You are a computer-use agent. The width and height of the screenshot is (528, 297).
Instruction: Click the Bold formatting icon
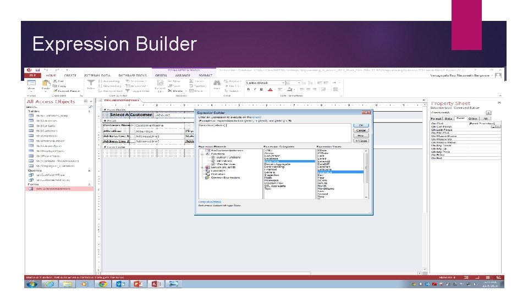pyautogui.click(x=249, y=89)
